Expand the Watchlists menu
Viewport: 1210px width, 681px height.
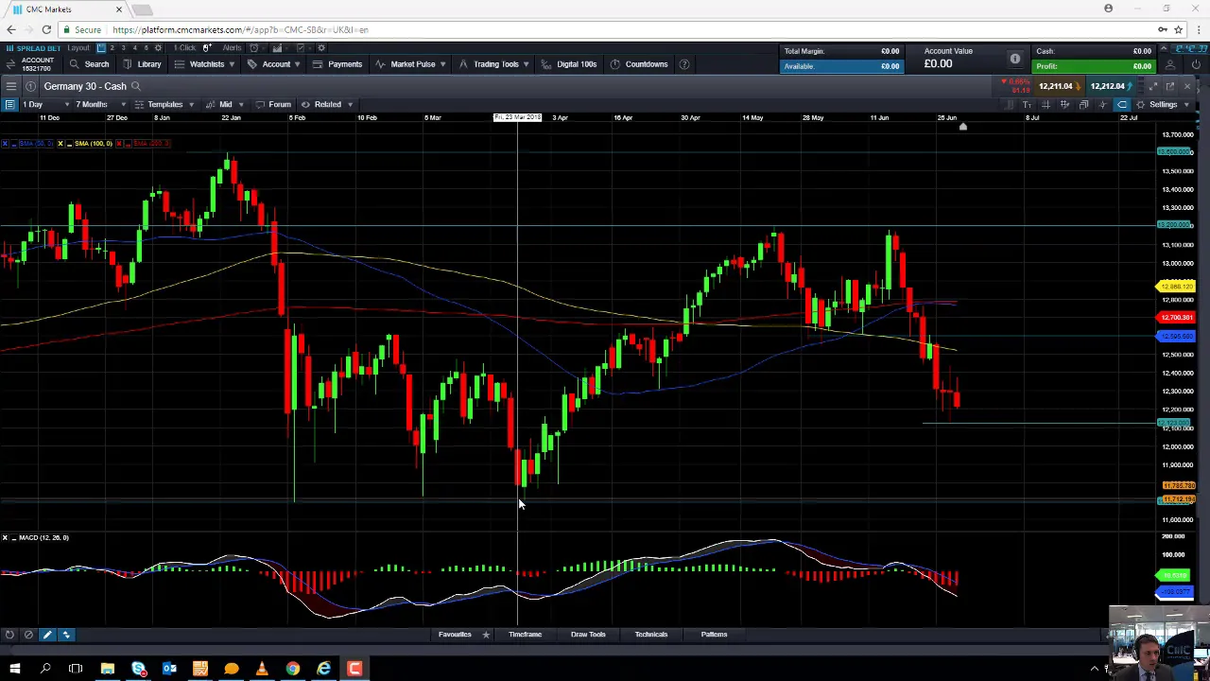[x=204, y=64]
